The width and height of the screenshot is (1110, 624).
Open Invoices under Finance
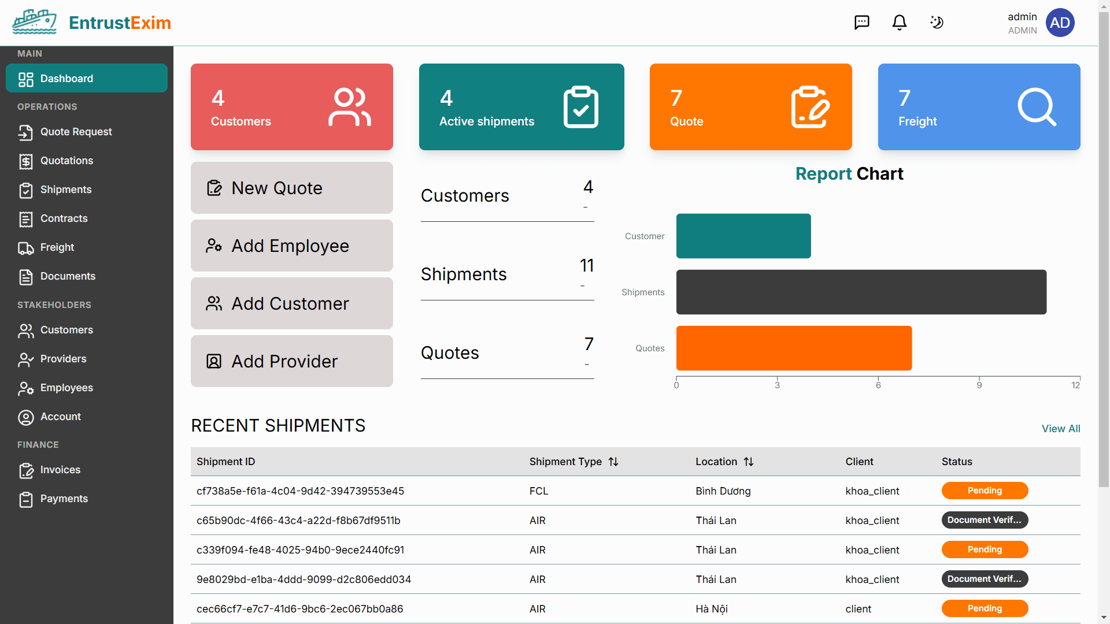87,470
